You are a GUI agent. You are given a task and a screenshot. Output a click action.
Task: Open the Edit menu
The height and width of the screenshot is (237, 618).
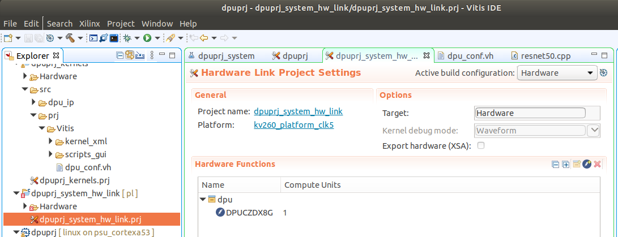click(x=32, y=24)
